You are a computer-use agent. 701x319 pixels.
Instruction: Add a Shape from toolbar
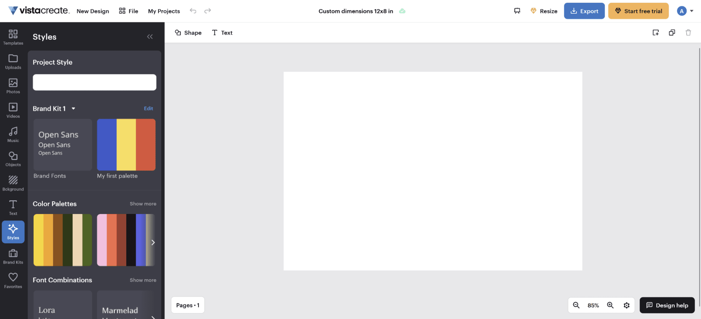[188, 33]
